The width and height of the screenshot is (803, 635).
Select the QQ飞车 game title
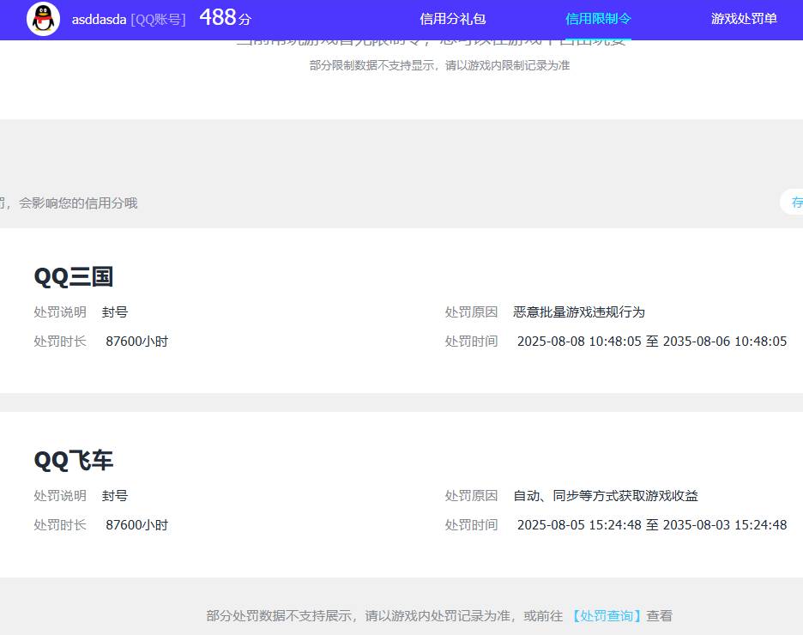[73, 460]
